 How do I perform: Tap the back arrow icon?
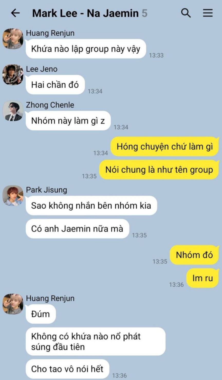(15, 13)
